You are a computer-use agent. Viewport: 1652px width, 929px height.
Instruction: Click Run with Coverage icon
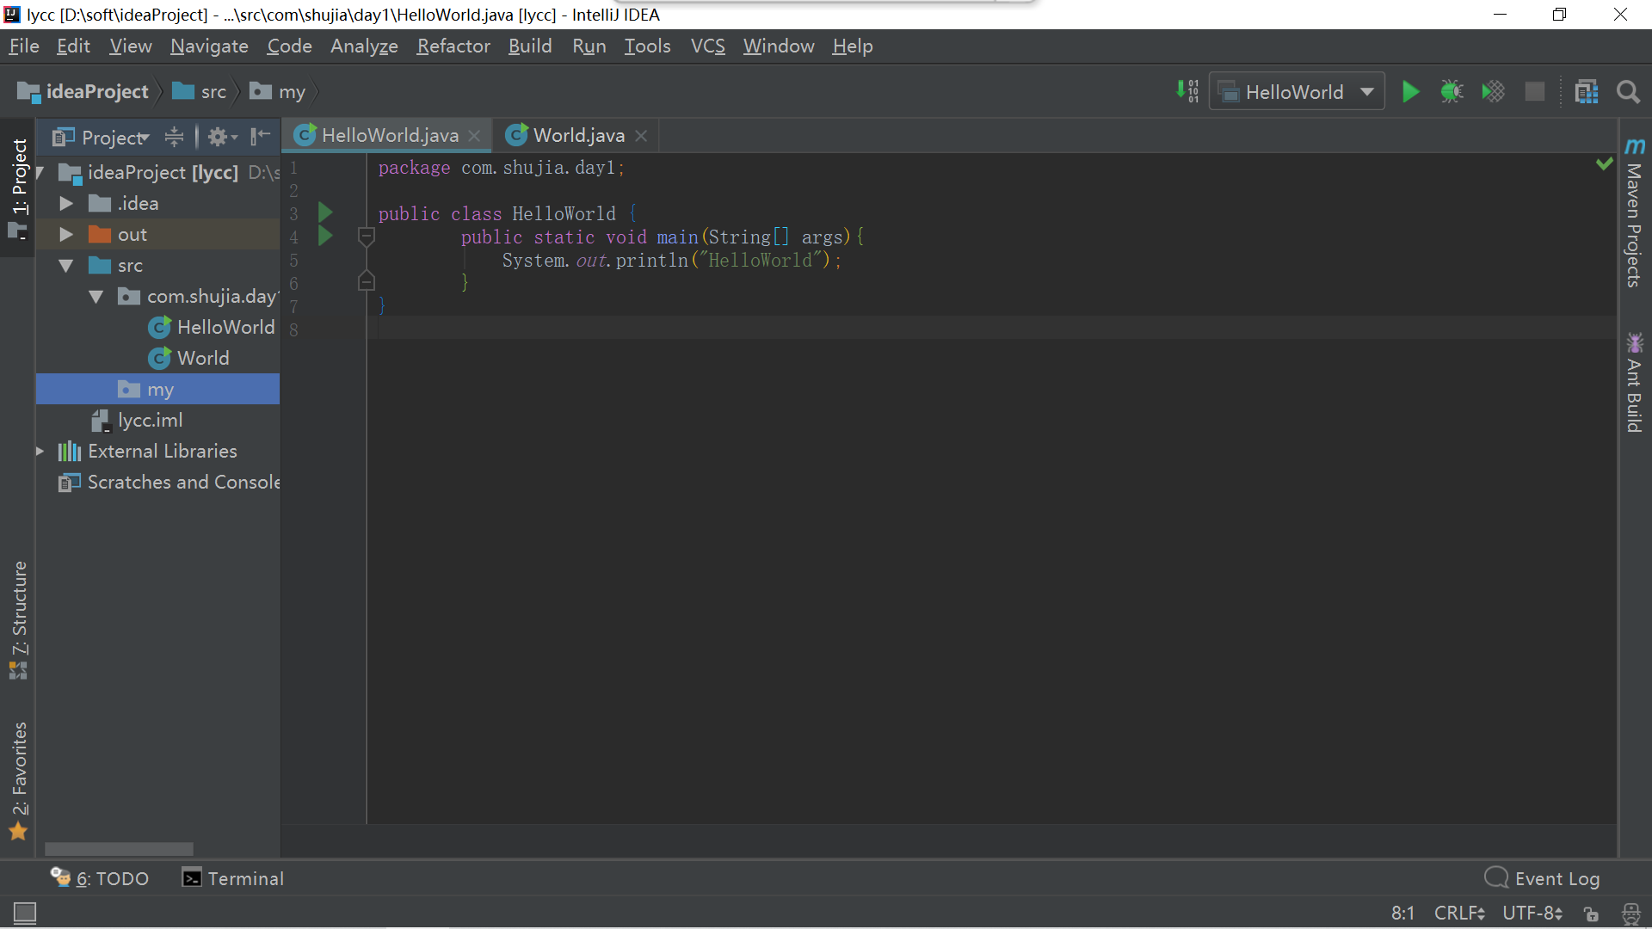1493,92
